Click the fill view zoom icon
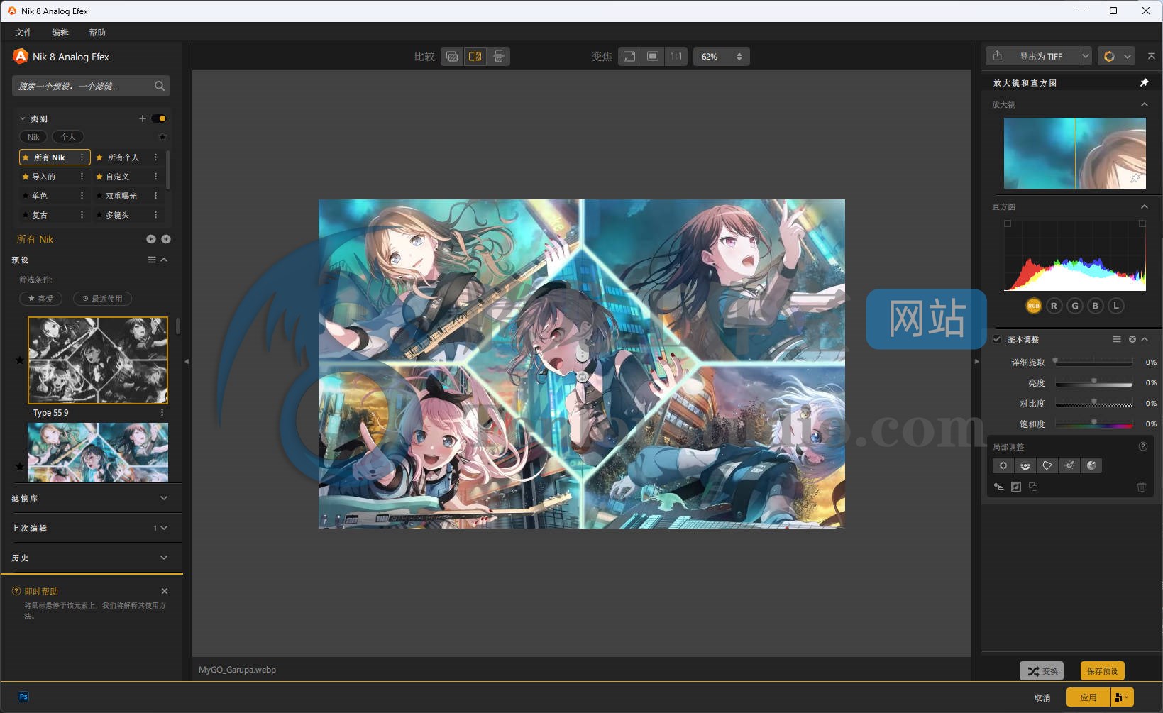Screen dimensions: 1163x713 pyautogui.click(x=653, y=57)
